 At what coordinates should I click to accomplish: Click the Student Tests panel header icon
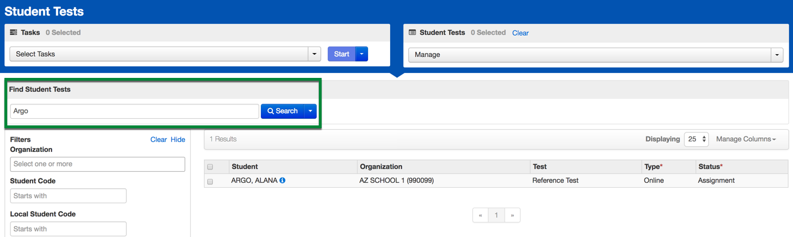click(412, 33)
